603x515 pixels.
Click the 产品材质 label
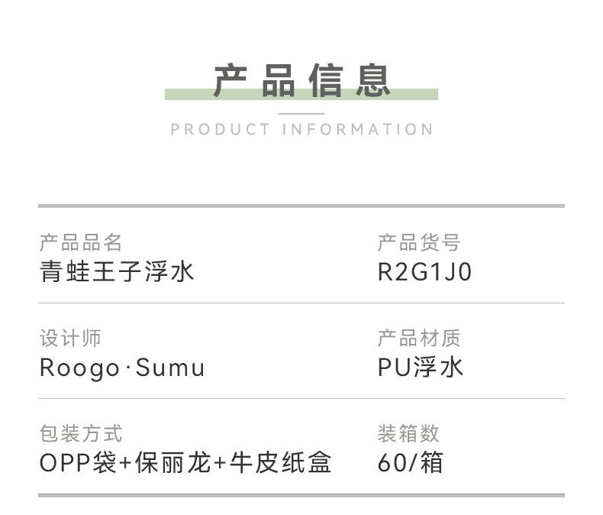click(x=419, y=338)
